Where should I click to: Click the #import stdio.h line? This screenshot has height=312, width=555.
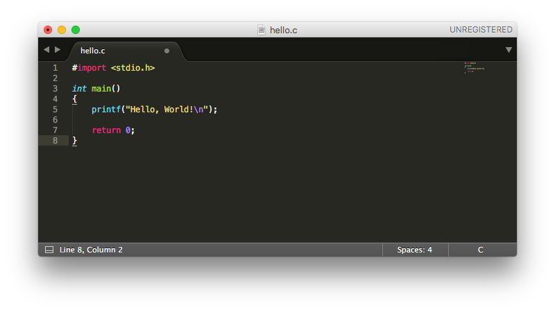click(113, 68)
